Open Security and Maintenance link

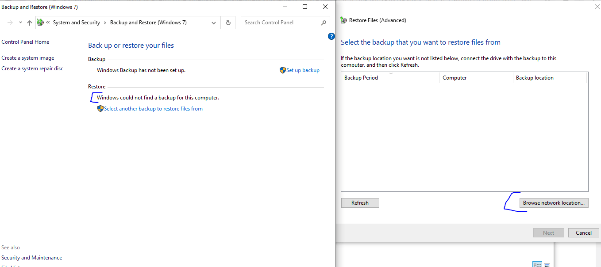[x=32, y=258]
